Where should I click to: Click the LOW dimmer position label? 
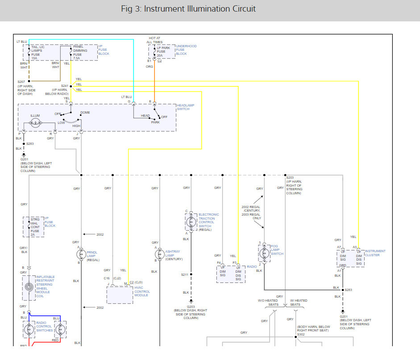[61, 123]
